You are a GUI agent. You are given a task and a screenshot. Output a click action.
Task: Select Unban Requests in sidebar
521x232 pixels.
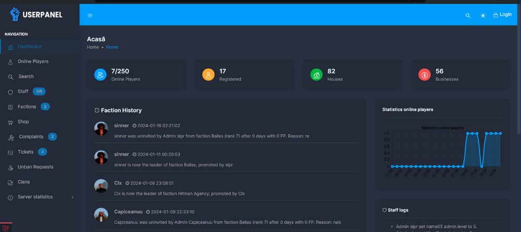(35, 167)
